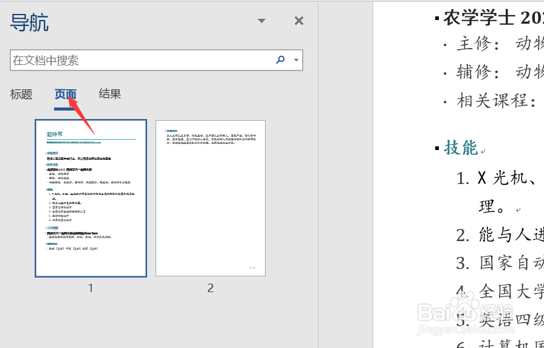Select page 1 thumbnail

91,198
